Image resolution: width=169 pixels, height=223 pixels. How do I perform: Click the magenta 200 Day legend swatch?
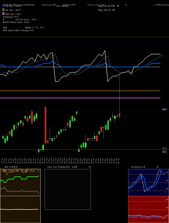click(3, 14)
